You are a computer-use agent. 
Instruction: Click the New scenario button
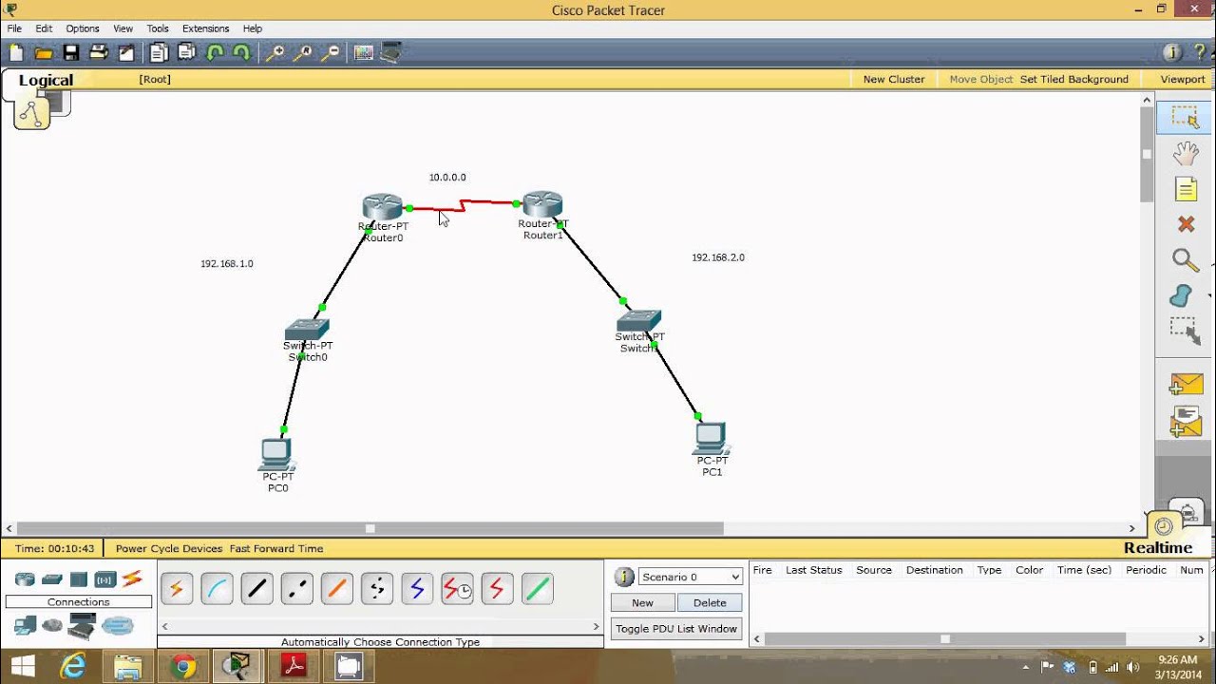[x=643, y=602]
